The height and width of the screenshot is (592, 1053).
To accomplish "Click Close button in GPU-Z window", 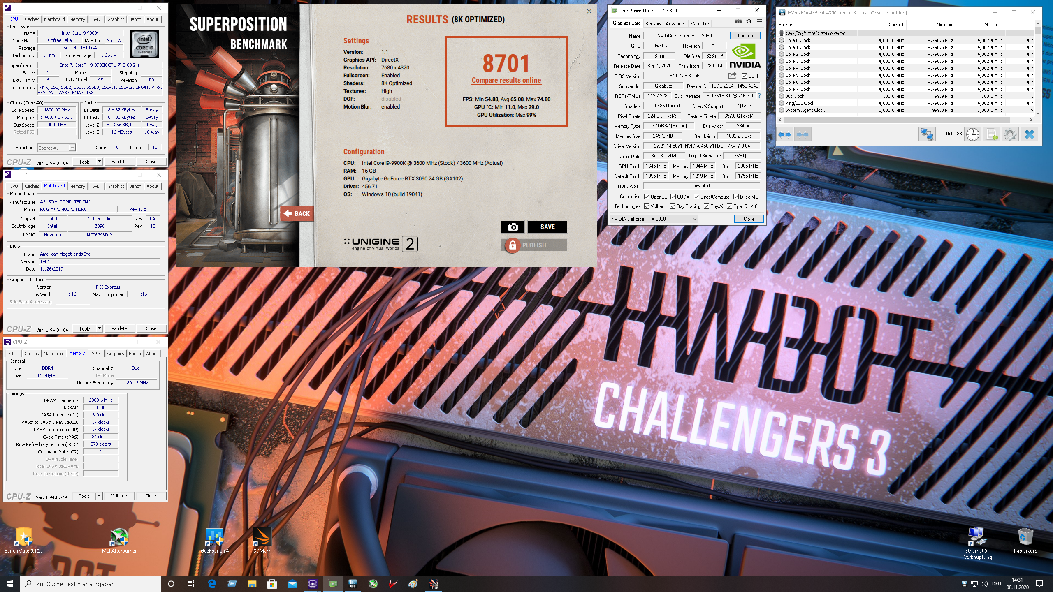I will tap(749, 219).
